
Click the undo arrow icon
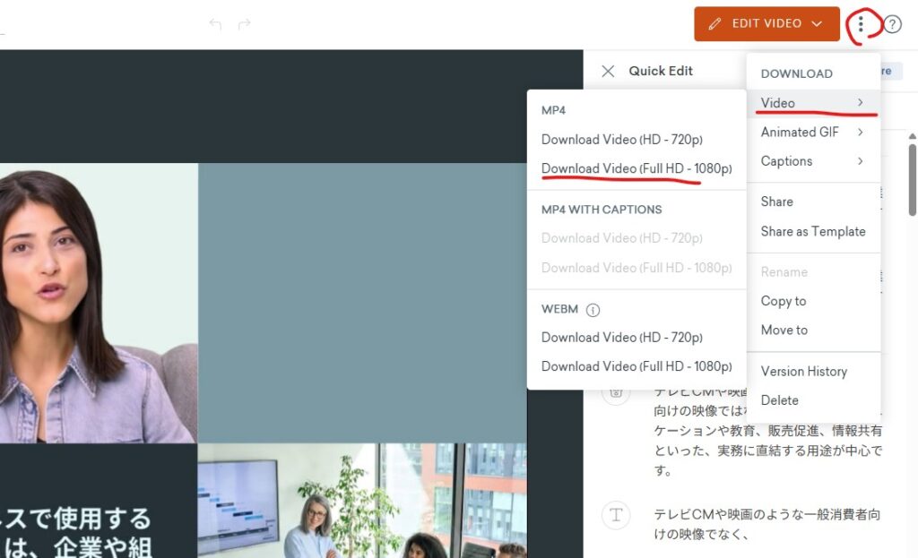(215, 24)
